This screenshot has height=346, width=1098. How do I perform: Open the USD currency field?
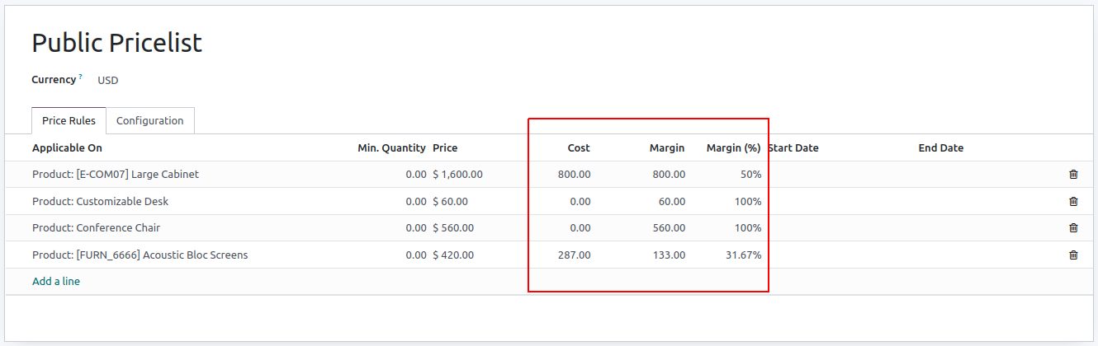pos(108,81)
